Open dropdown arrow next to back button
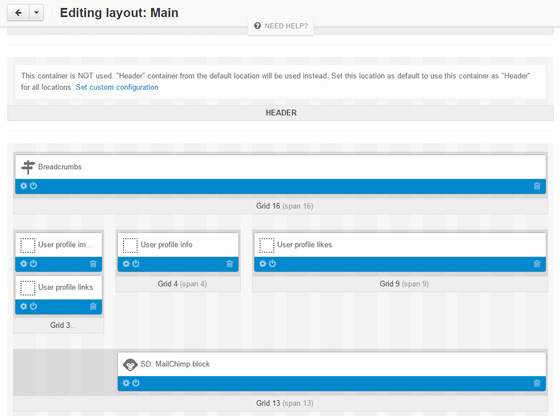 pyautogui.click(x=36, y=13)
